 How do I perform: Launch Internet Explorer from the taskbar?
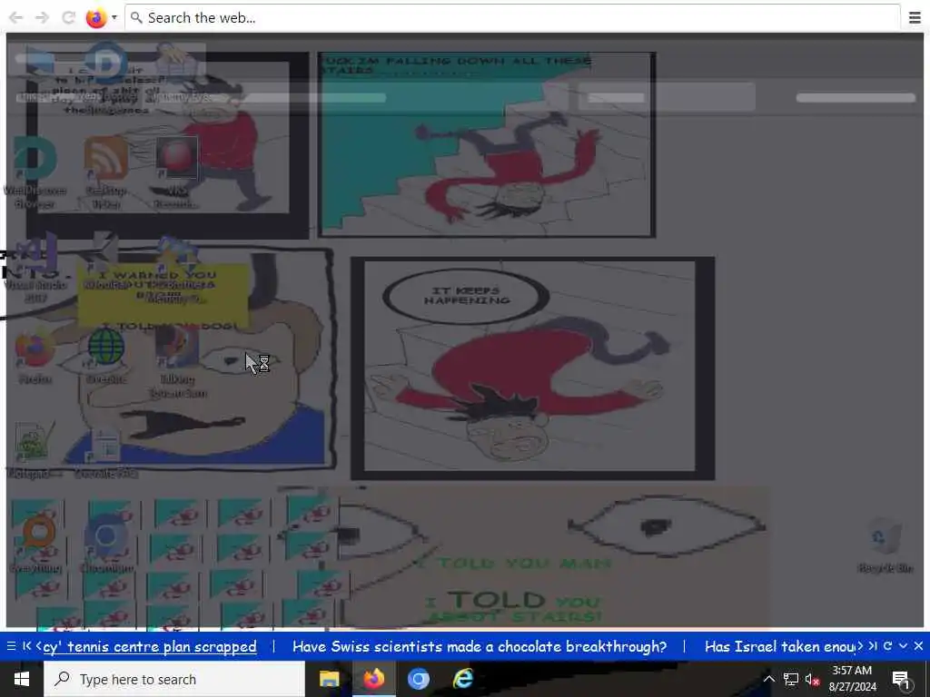462,679
